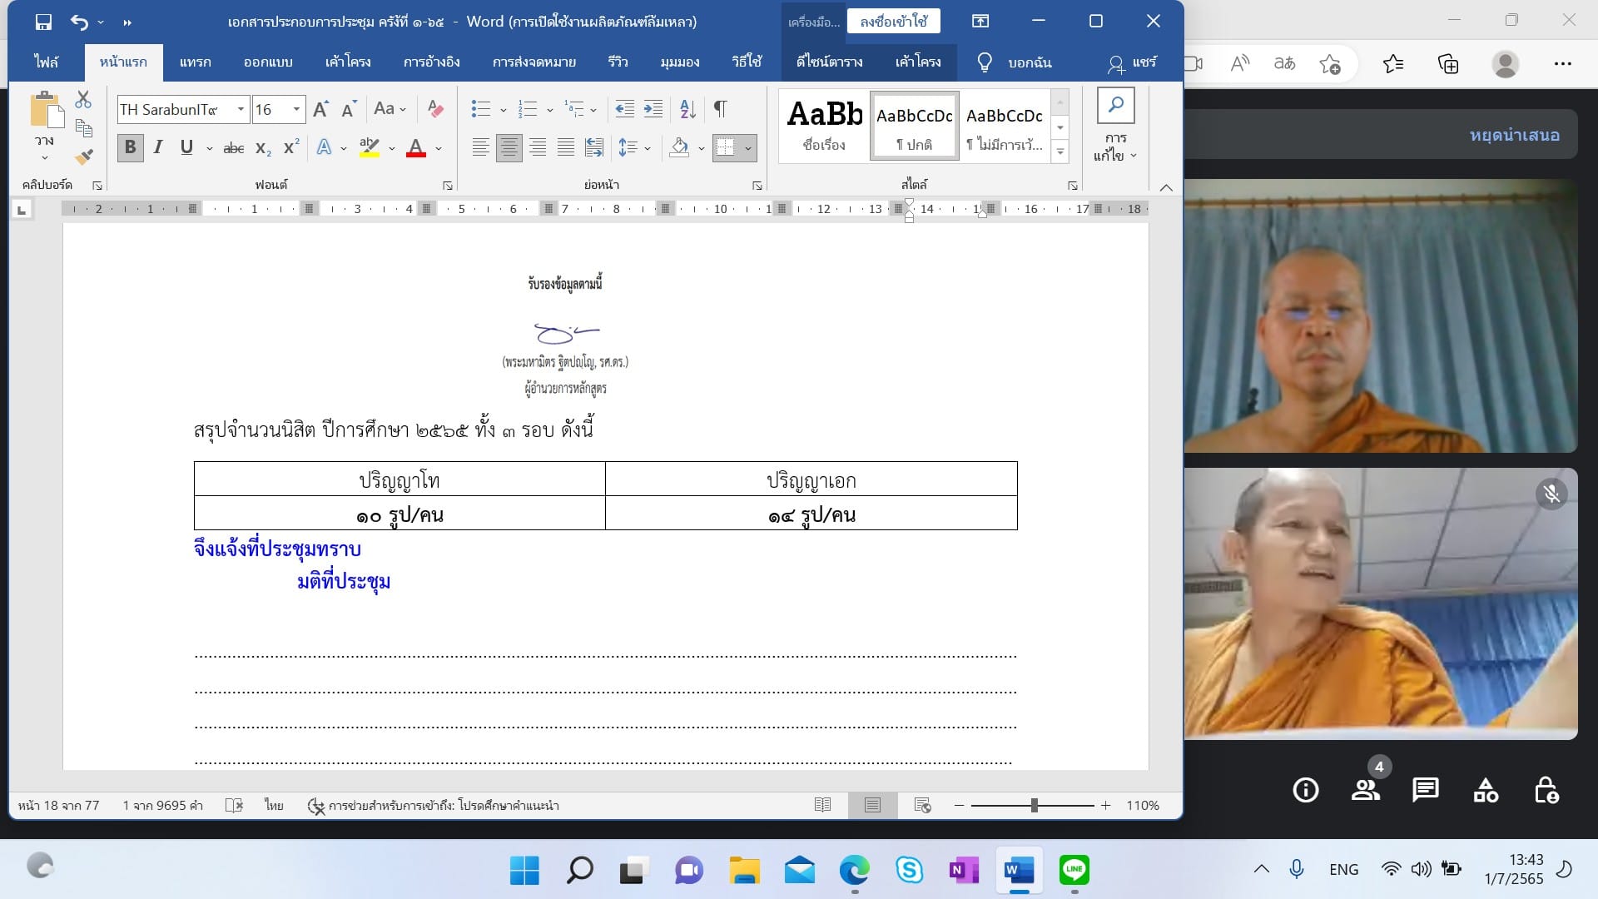Select the Cut scissors icon
The height and width of the screenshot is (899, 1598).
pyautogui.click(x=83, y=100)
